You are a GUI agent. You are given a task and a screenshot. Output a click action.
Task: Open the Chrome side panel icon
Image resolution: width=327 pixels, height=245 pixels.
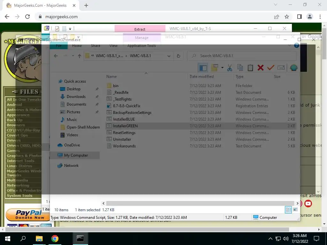tap(300, 17)
